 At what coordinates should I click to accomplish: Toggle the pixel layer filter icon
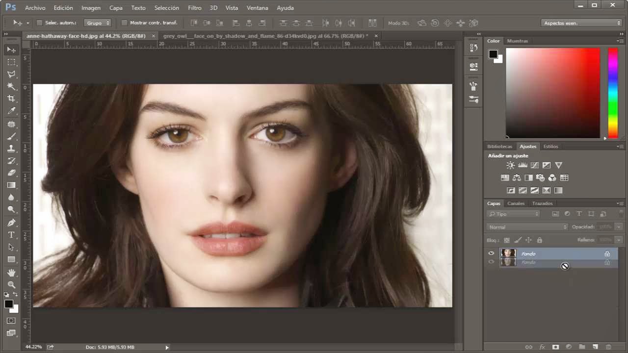pyautogui.click(x=555, y=214)
